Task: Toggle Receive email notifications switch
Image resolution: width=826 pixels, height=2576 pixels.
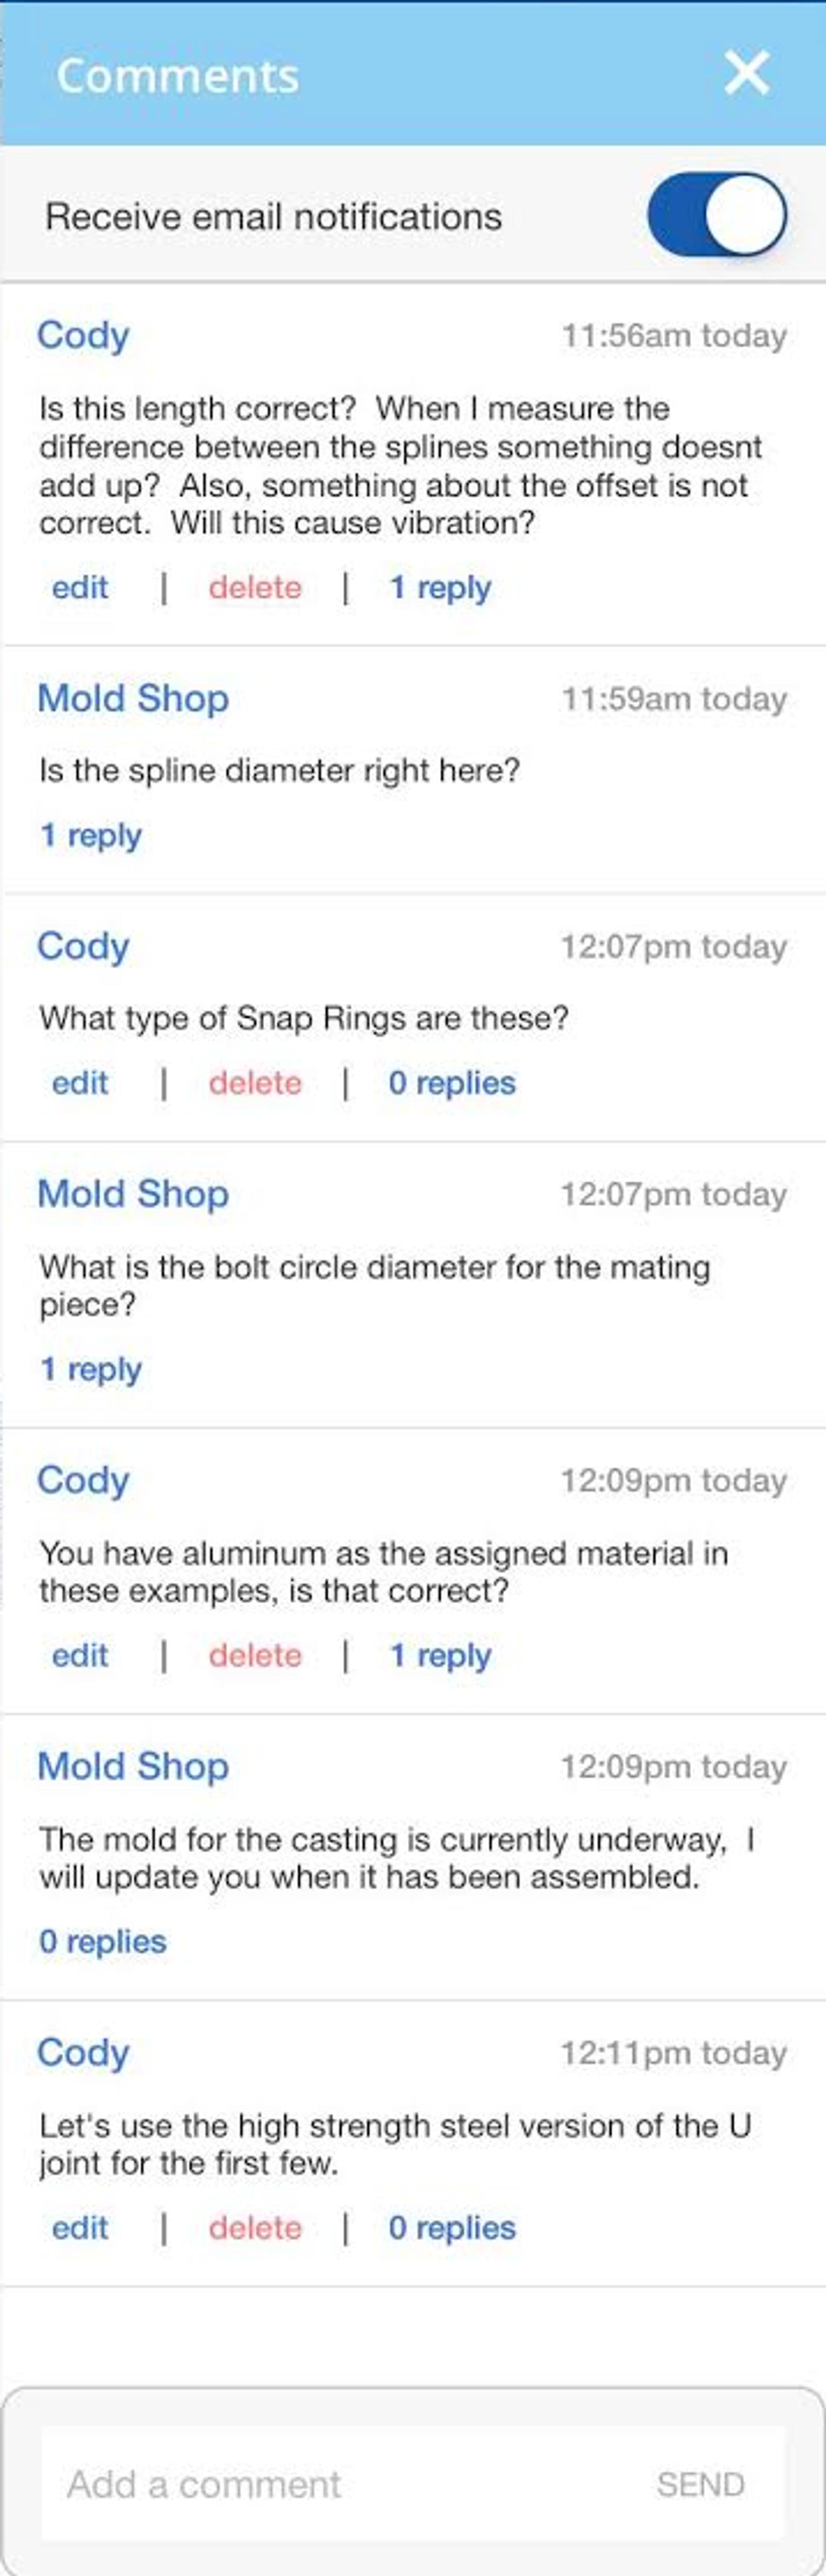Action: click(716, 215)
